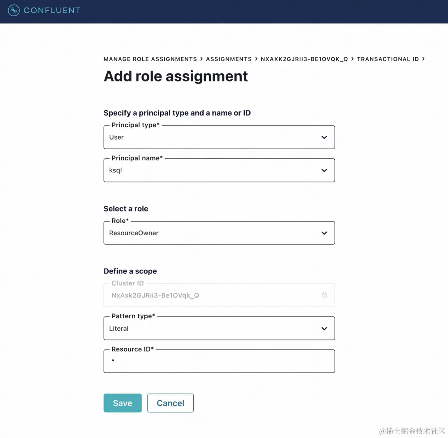
Task: Click the chevron after Transactional ID breadcrumb
Action: click(x=424, y=59)
